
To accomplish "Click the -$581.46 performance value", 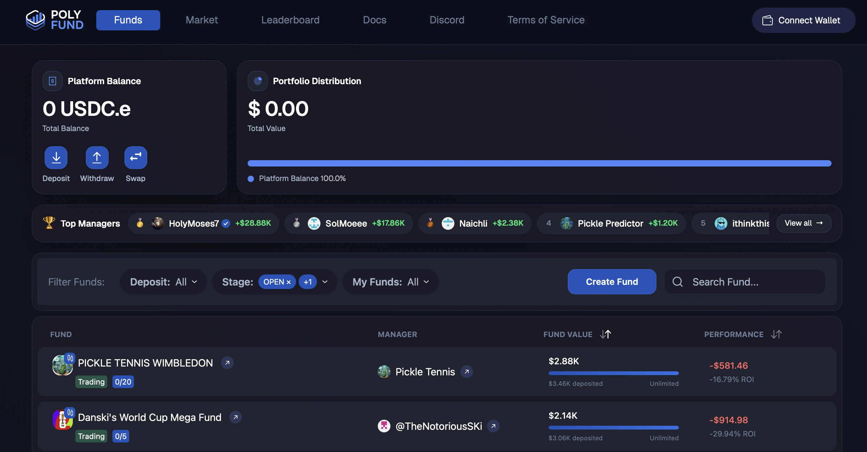I will tap(728, 366).
